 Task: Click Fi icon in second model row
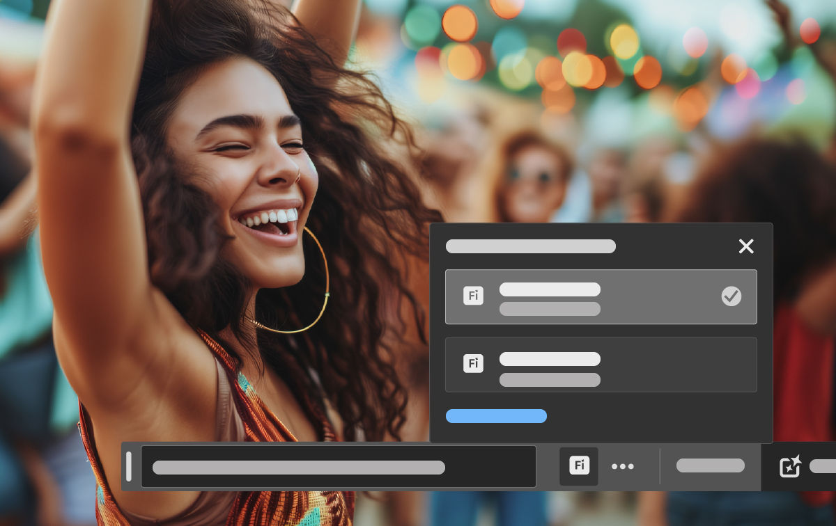pyautogui.click(x=473, y=363)
